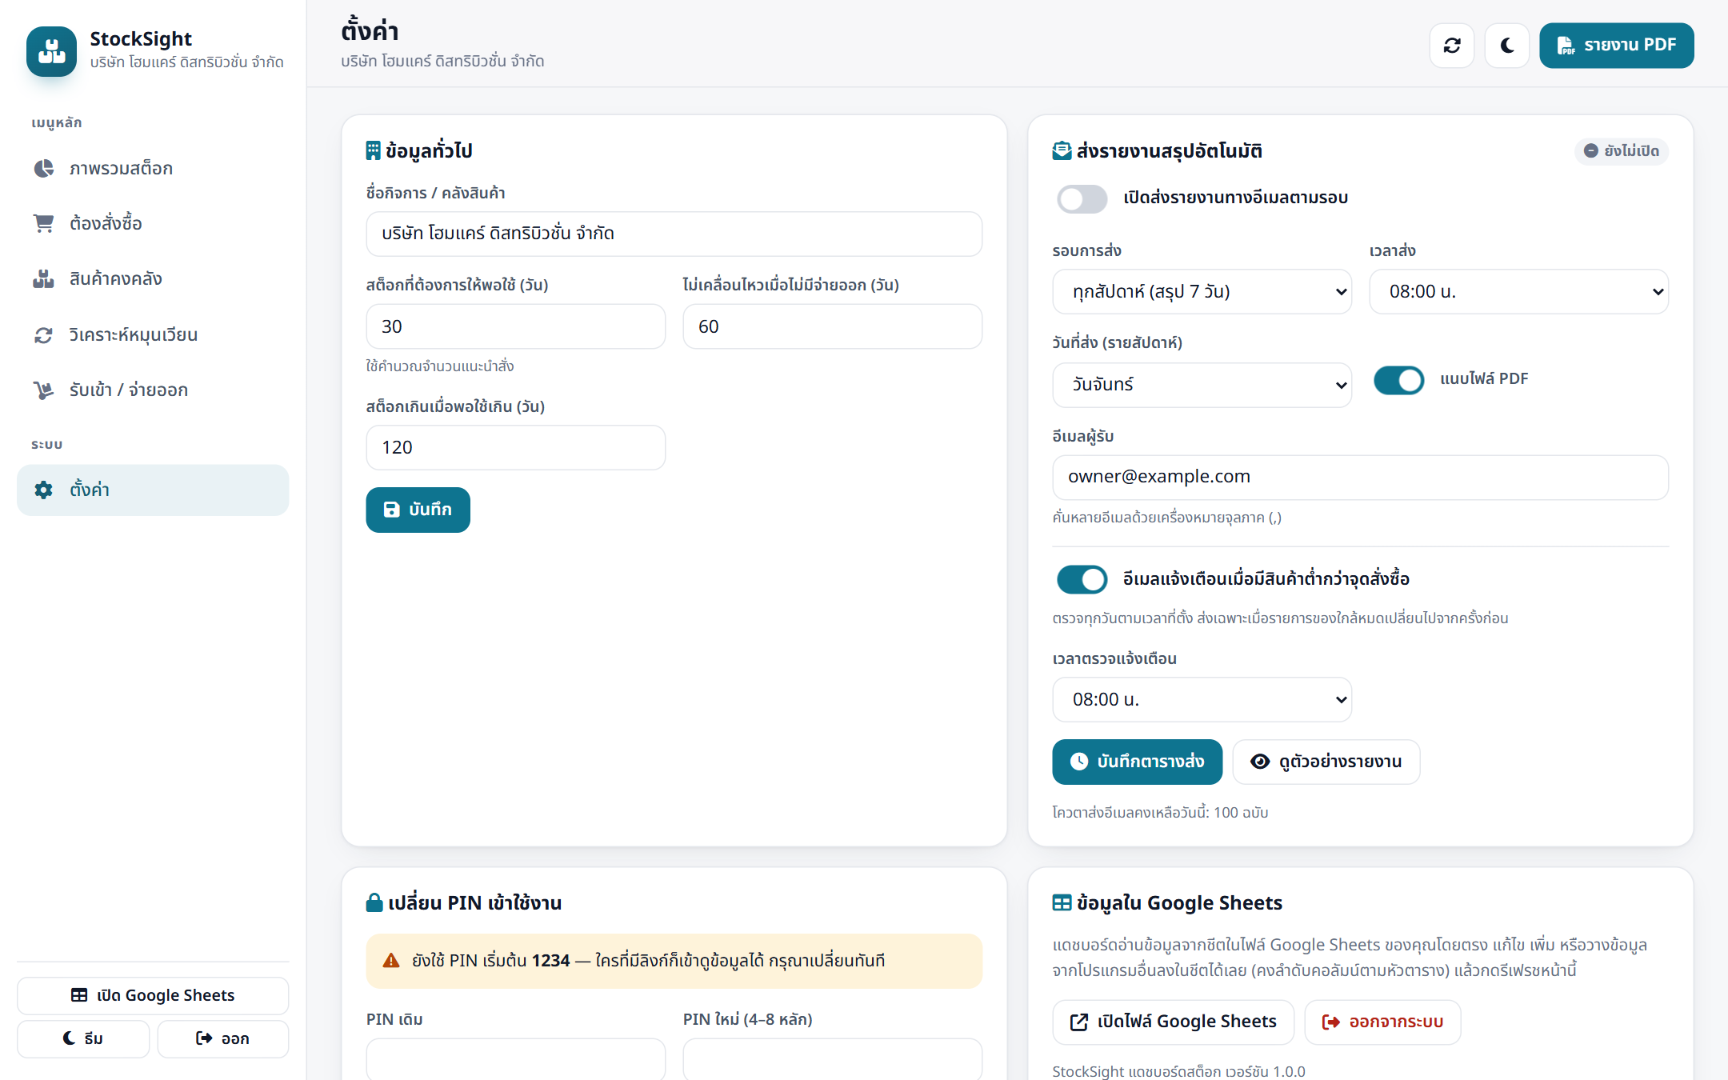Click the refresh icon in header

(x=1452, y=46)
